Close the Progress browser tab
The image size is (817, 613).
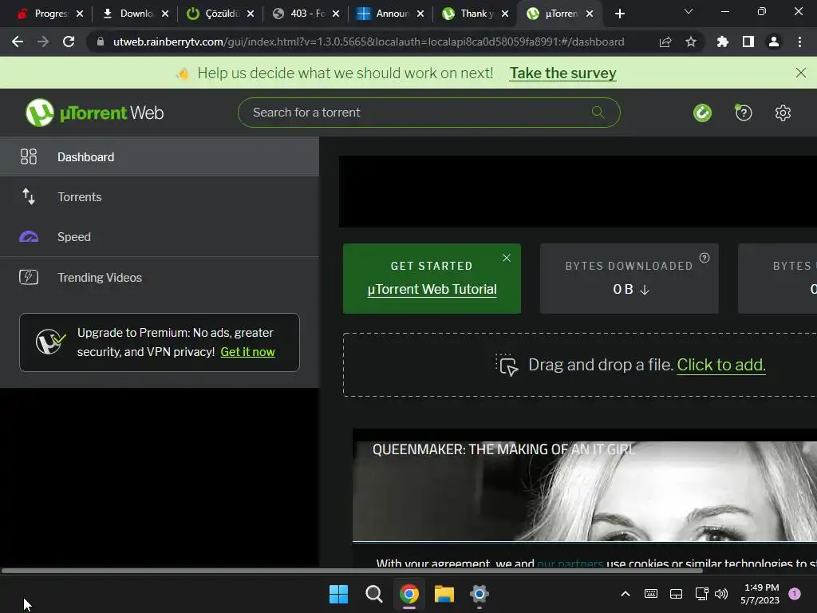[x=80, y=14]
